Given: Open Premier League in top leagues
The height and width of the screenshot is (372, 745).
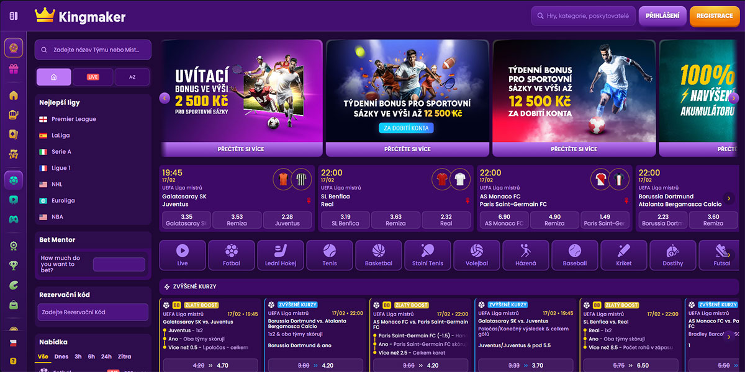Looking at the screenshot, I should click(73, 119).
